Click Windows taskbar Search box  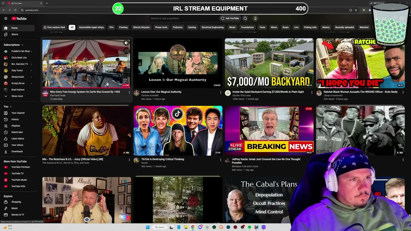point(160,227)
